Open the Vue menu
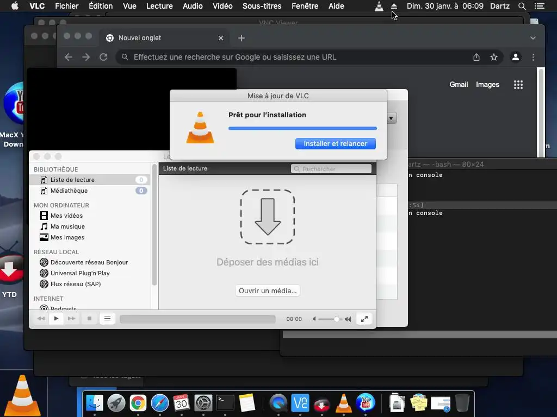Image resolution: width=557 pixels, height=417 pixels. coord(129,6)
